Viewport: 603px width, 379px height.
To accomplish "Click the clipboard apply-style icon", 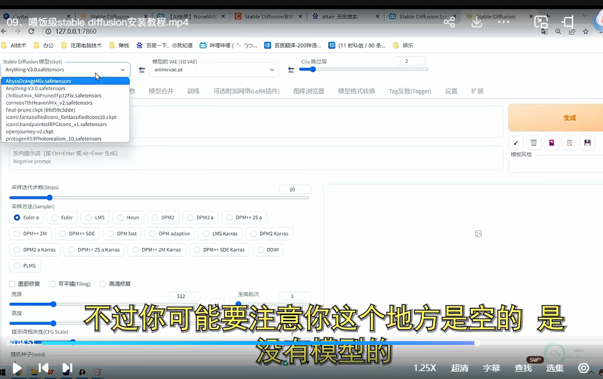I will pyautogui.click(x=569, y=143).
